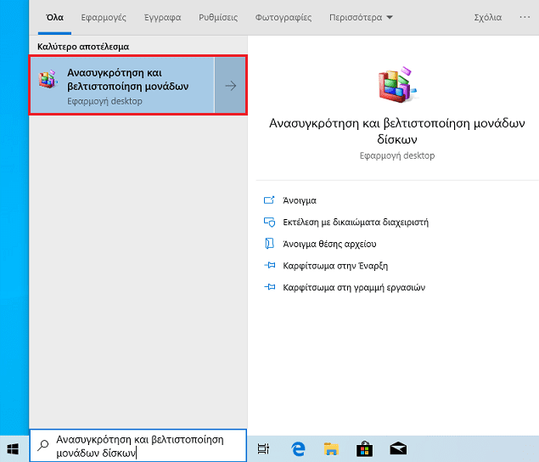Viewport: 539px width, 462px height.
Task: Select Άνοιγμα θέσης αρχείου
Action: tap(329, 244)
